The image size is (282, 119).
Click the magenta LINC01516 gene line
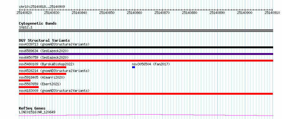click(146, 115)
